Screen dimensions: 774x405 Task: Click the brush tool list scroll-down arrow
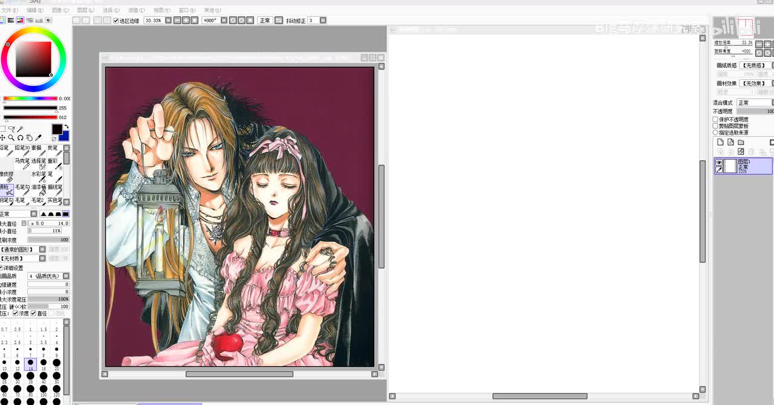(67, 202)
